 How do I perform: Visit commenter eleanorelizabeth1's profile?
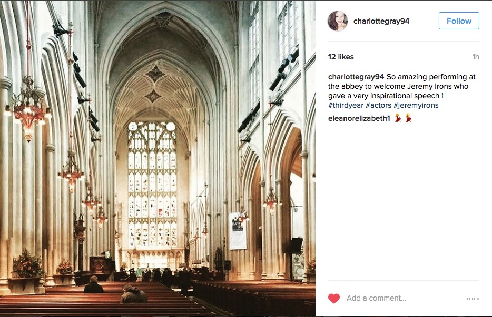coord(359,118)
